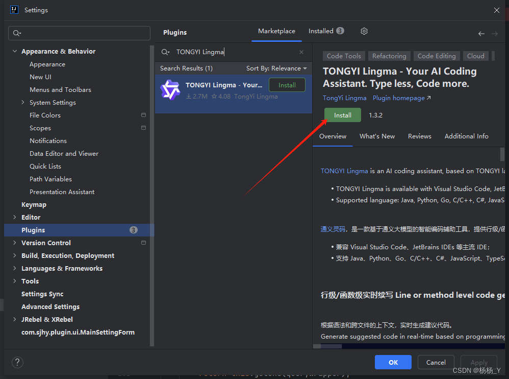
Task: Open the TongYi Lingma vendor link
Action: 344,98
